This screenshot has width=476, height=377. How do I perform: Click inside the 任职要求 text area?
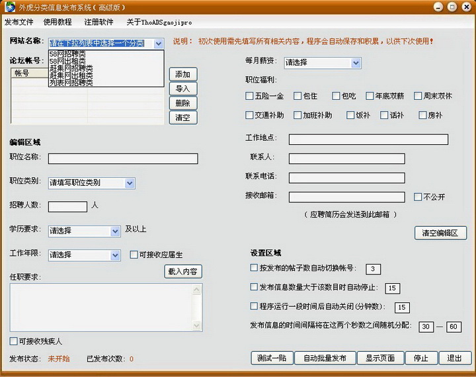click(101, 307)
